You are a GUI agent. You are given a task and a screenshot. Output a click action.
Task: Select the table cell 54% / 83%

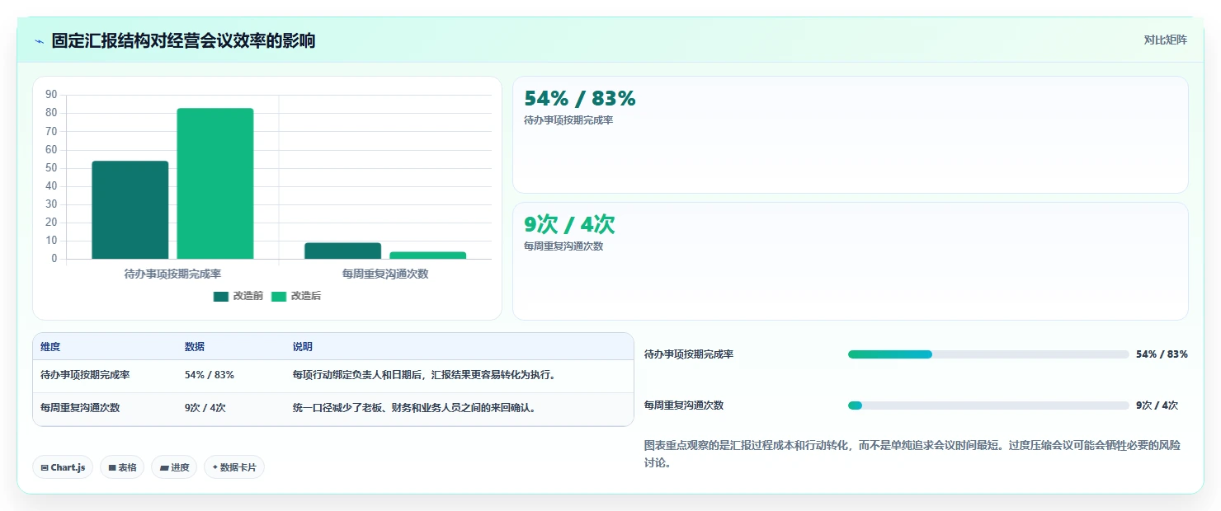click(210, 375)
